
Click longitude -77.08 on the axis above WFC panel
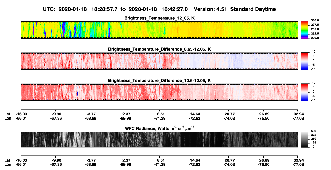click(x=298, y=118)
